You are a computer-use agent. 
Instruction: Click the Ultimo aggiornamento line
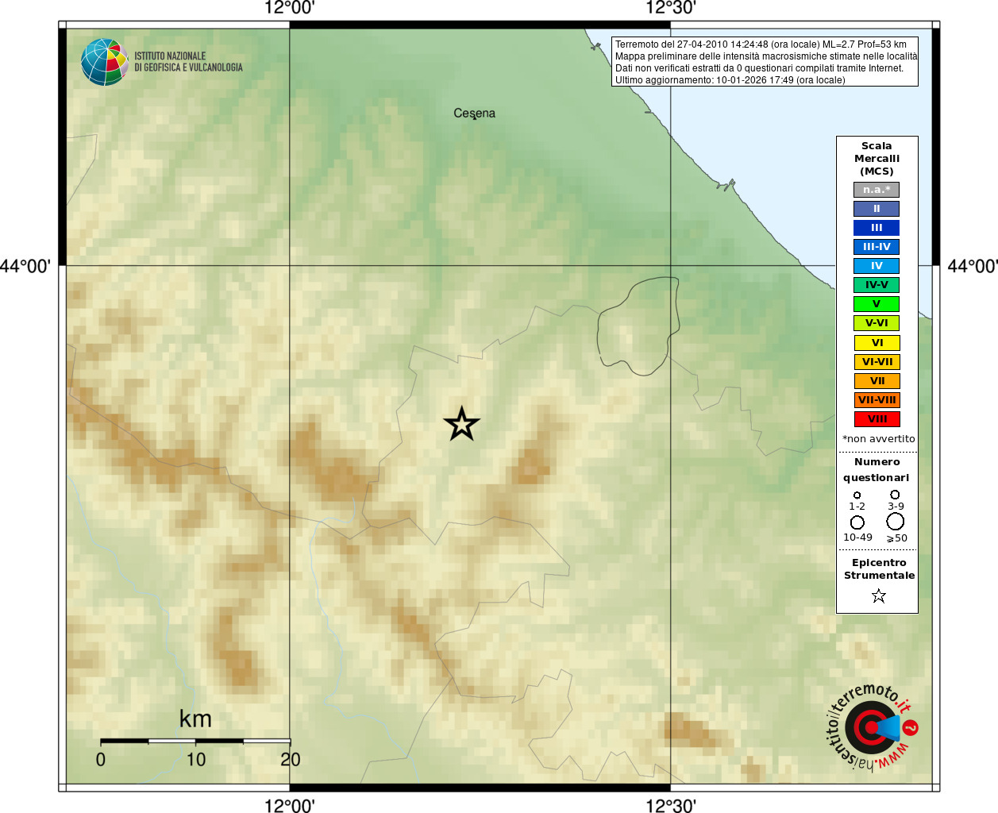[730, 80]
